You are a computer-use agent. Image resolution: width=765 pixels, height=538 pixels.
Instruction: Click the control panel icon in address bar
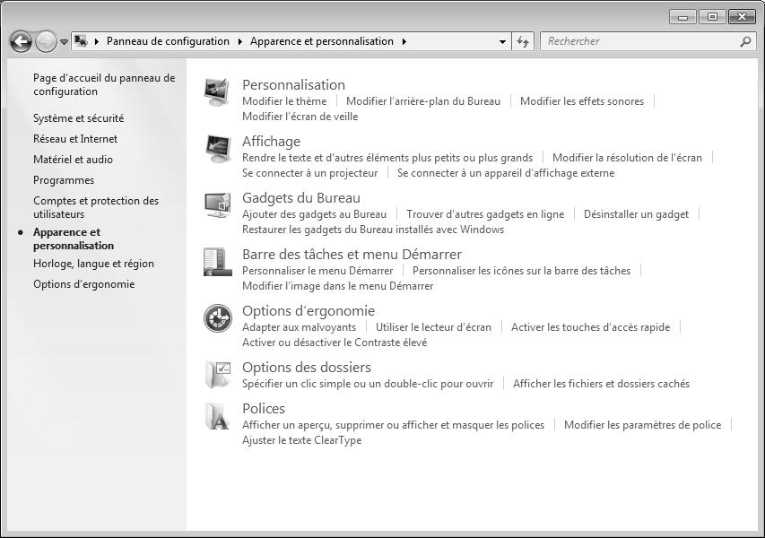coord(81,41)
